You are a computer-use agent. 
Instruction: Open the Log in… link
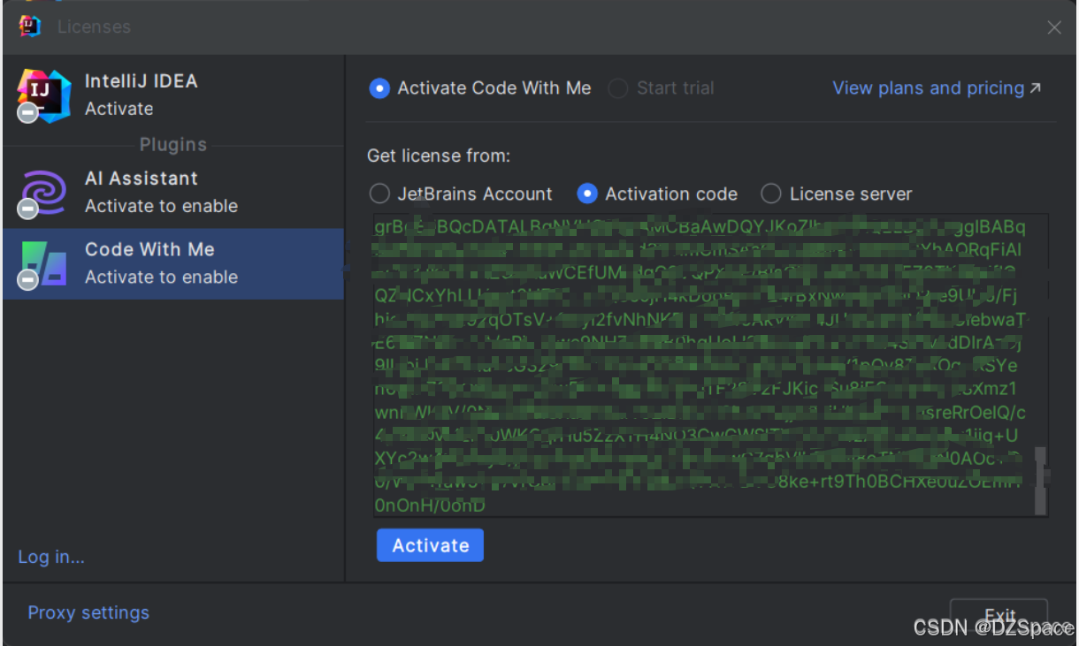click(x=51, y=557)
